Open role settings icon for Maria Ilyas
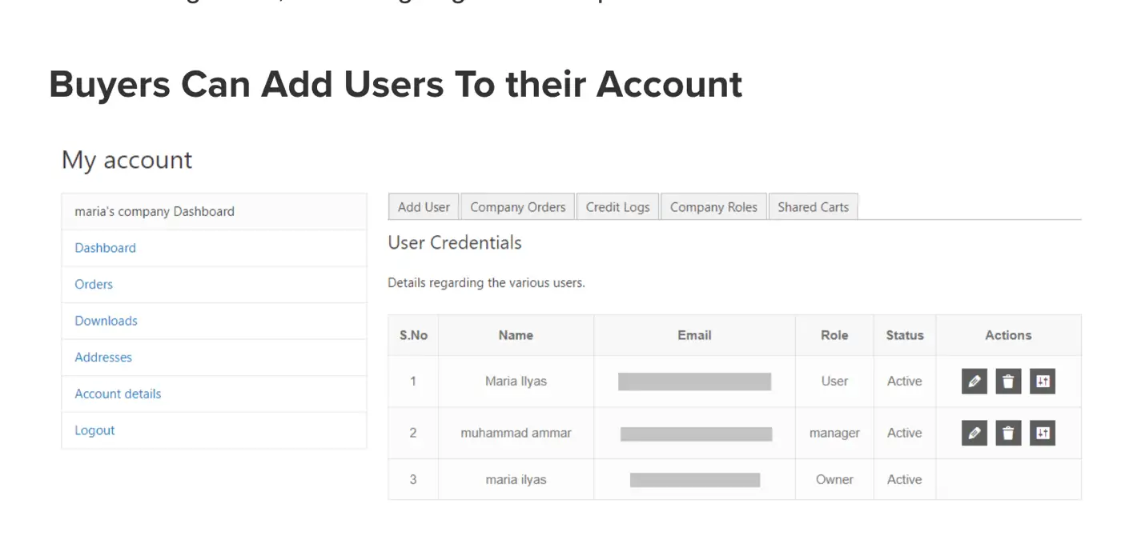 point(1043,382)
